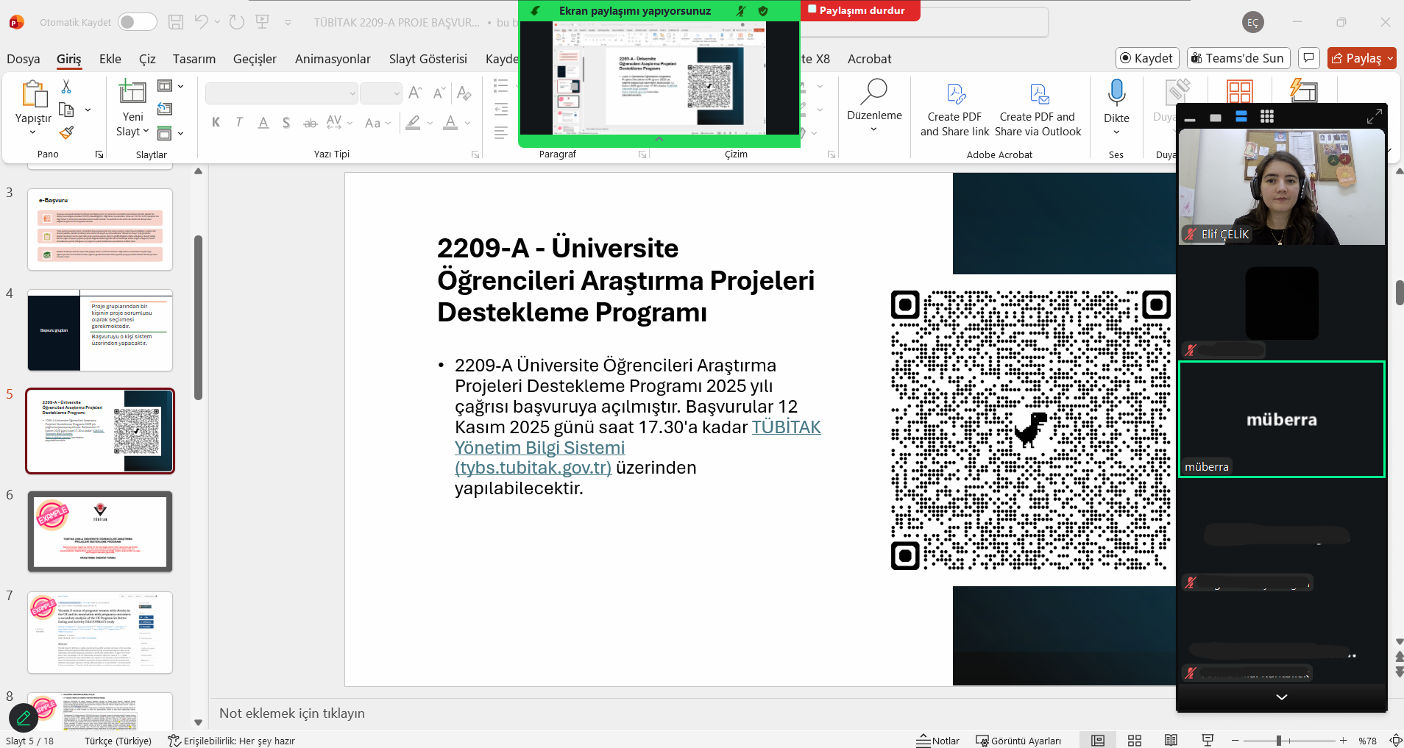Toggle the Otomatik Kaydet switch
The image size is (1404, 748).
138,22
